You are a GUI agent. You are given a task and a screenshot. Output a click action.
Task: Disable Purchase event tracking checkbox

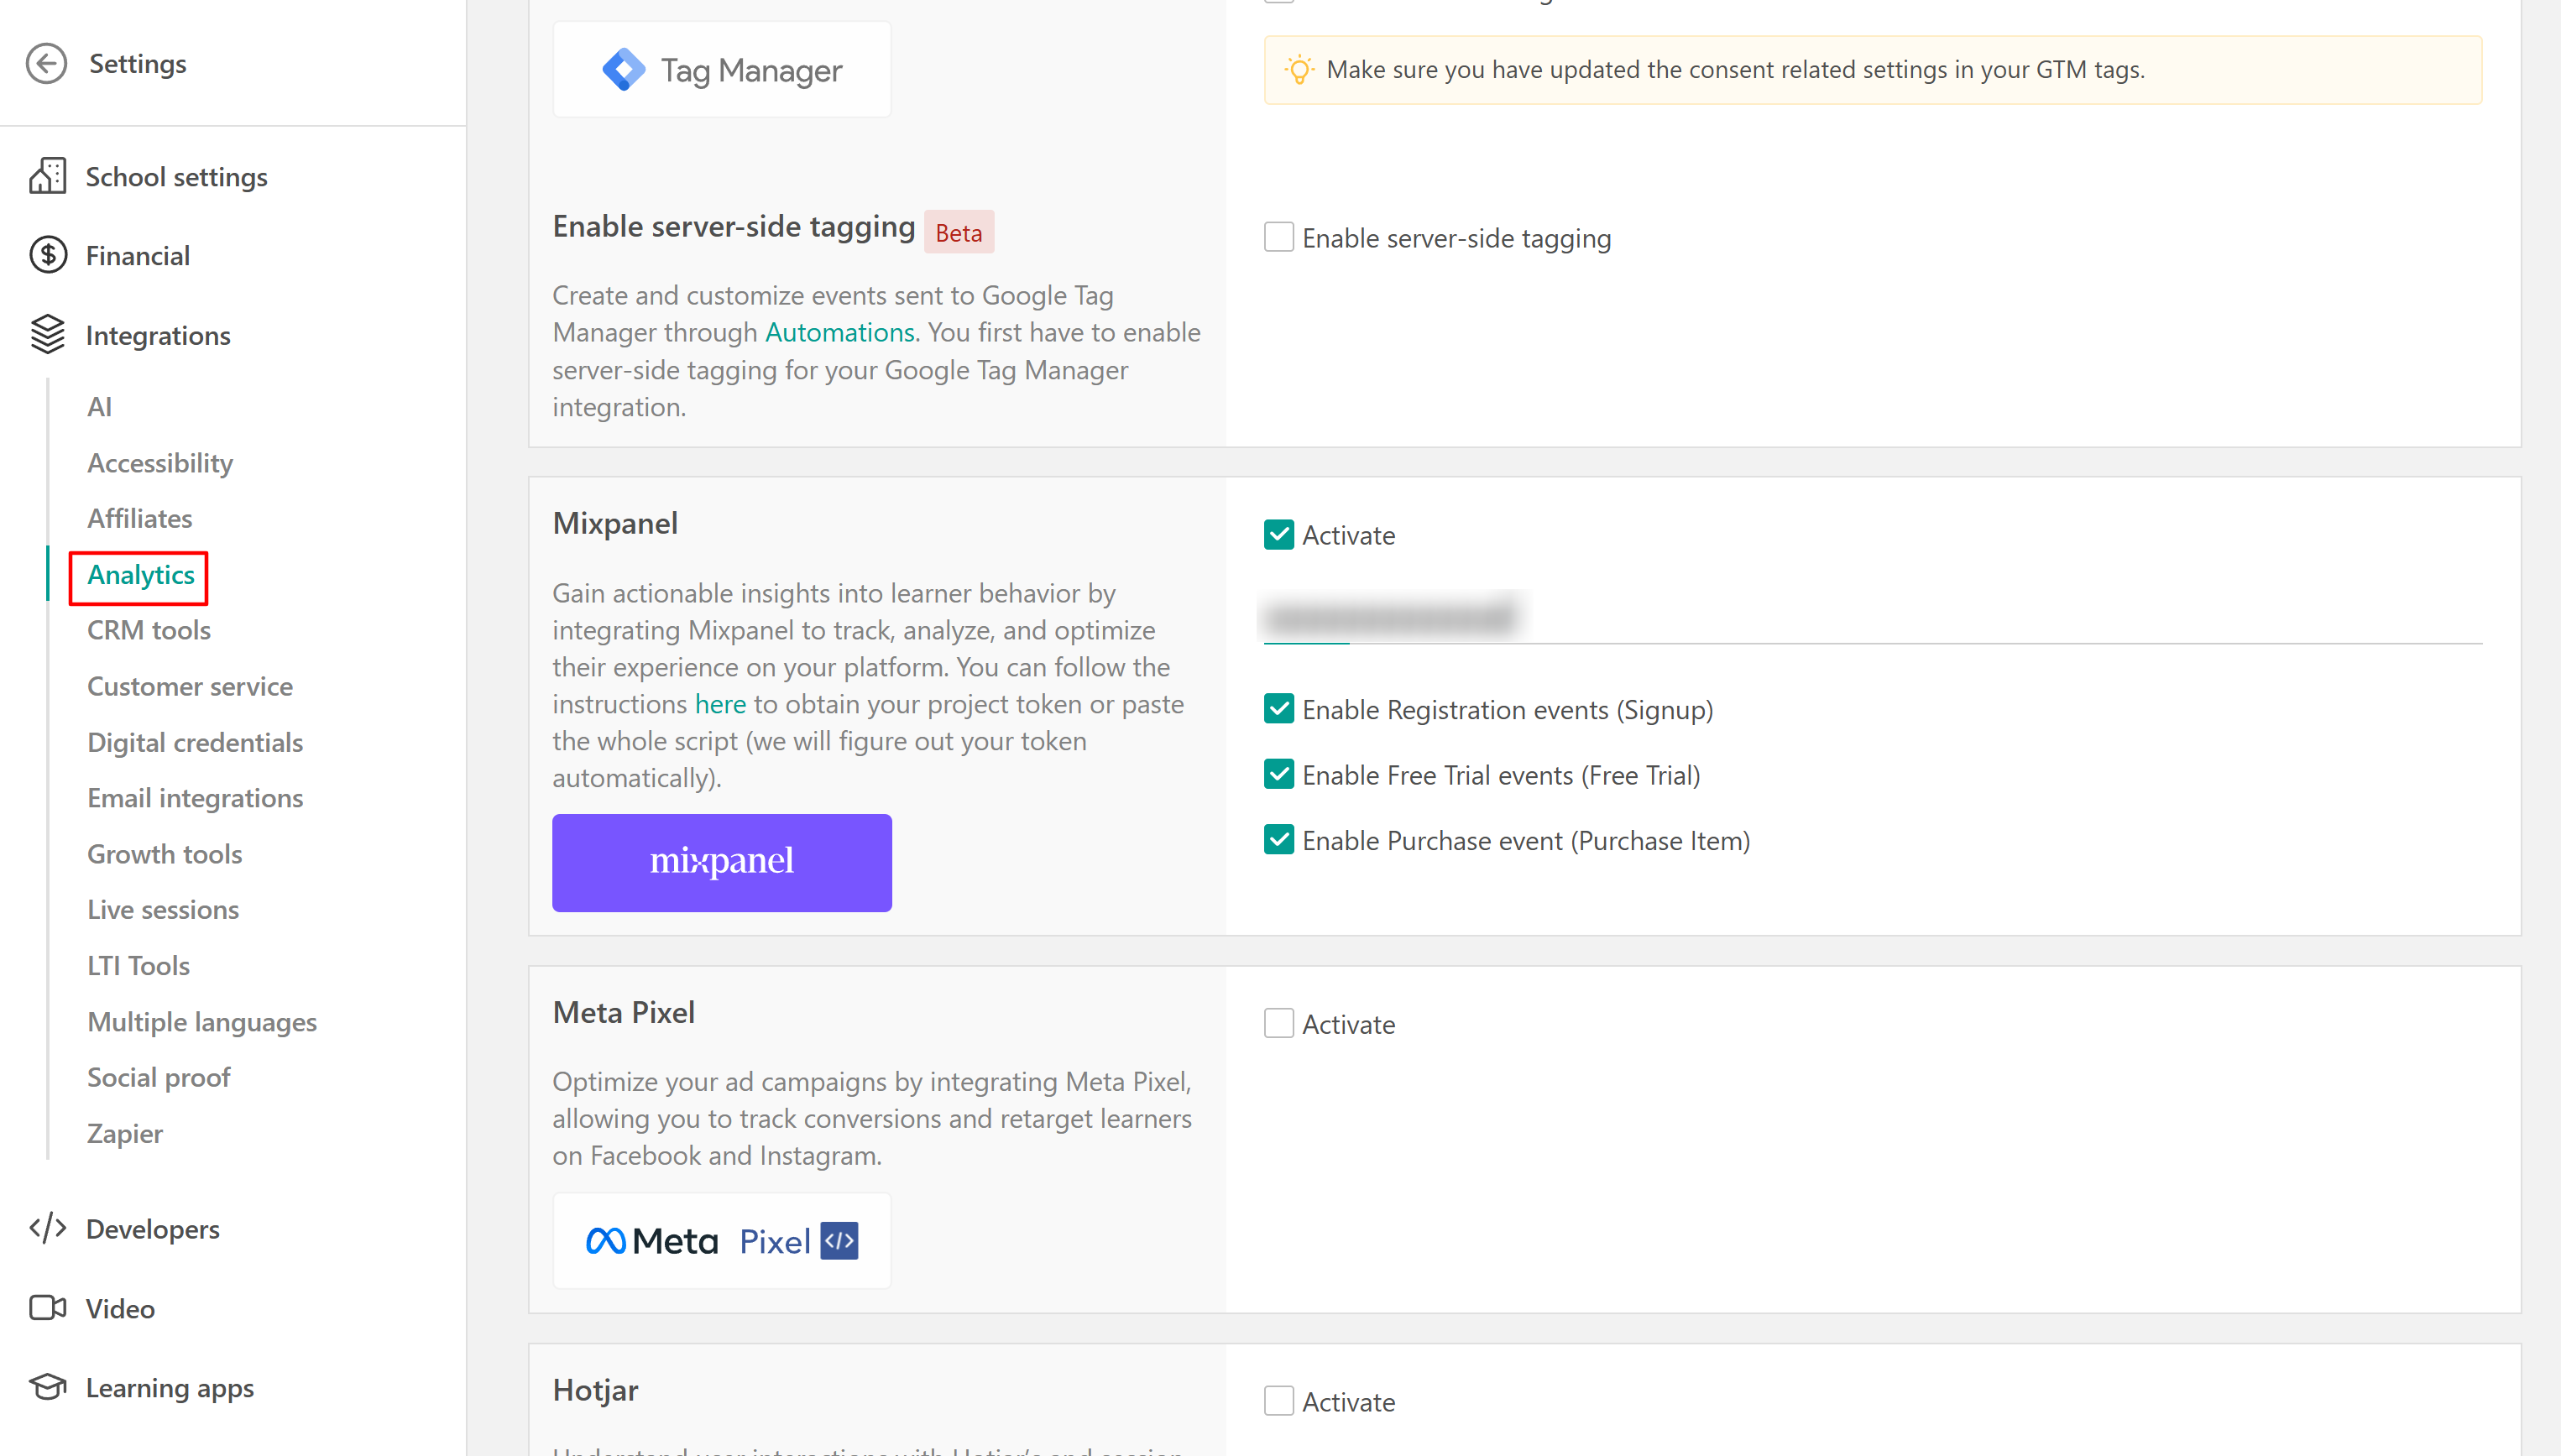click(x=1278, y=840)
